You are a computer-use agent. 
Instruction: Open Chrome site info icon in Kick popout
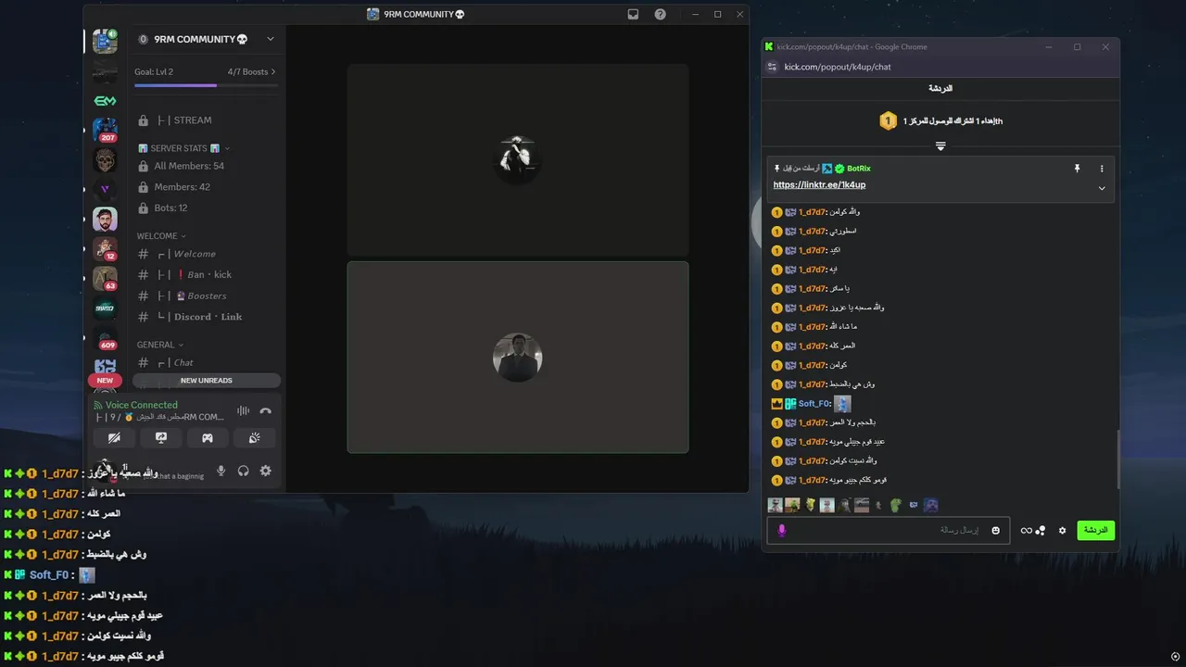tap(772, 67)
